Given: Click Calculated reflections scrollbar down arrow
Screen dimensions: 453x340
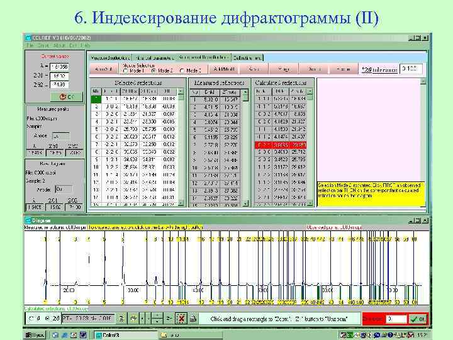Looking at the screenshot, I should (310, 203).
